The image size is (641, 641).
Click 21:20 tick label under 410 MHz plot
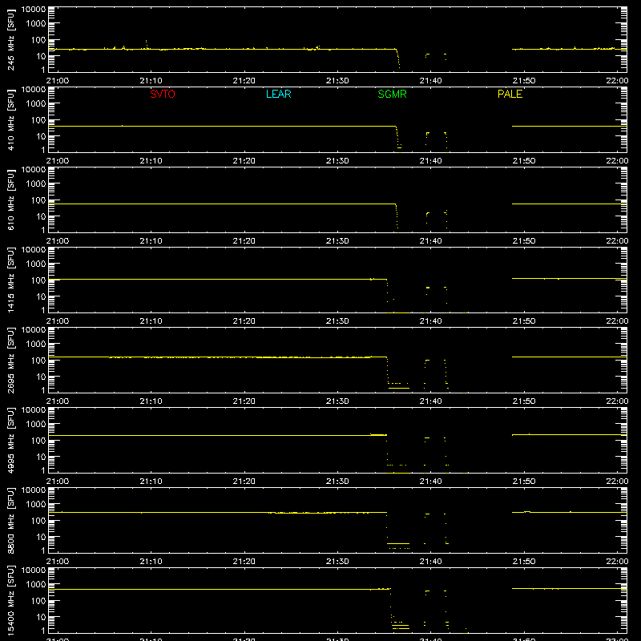tap(244, 161)
